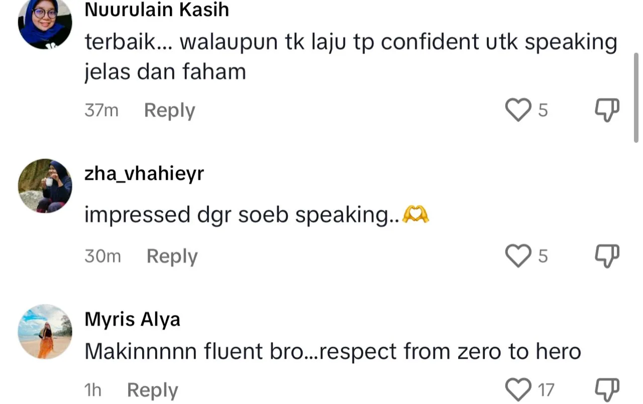Open Nuurulain Kasih's profile picture

tap(45, 23)
